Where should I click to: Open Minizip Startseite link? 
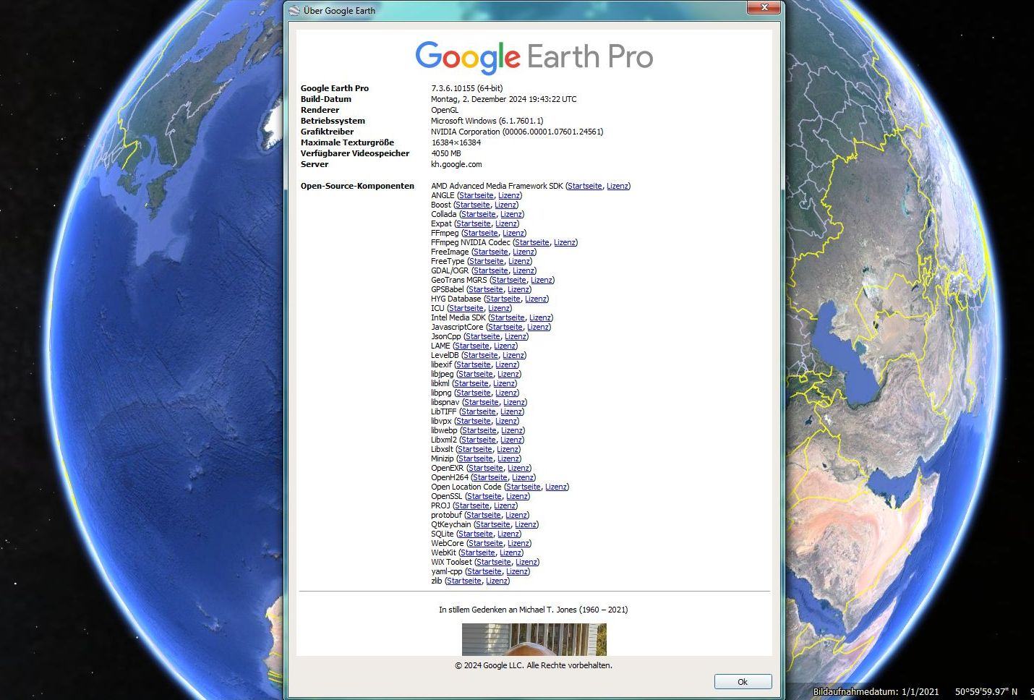tap(476, 458)
